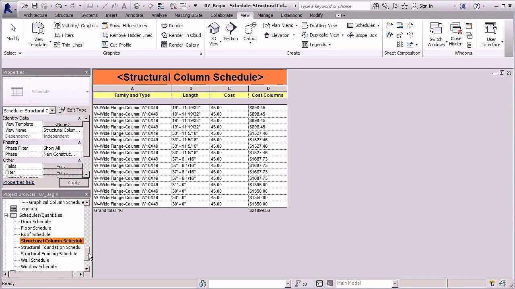Select the Modify arrow tool
The height and width of the screenshot is (289, 515).
pyautogui.click(x=13, y=32)
